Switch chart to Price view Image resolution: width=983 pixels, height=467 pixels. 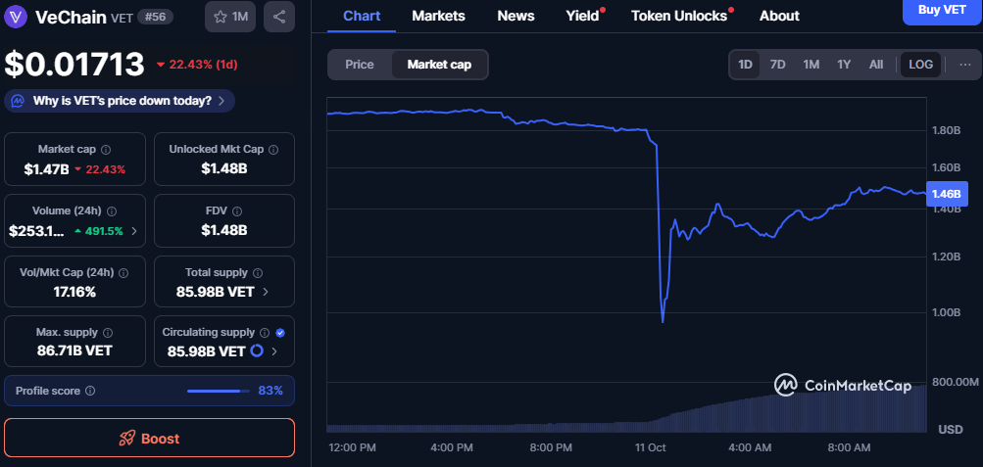[x=360, y=65]
